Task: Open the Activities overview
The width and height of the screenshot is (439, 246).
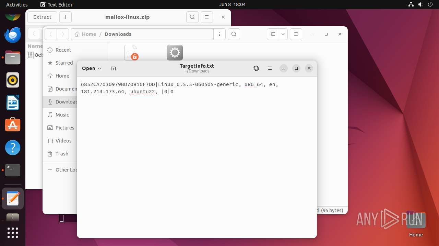Action: pyautogui.click(x=17, y=4)
